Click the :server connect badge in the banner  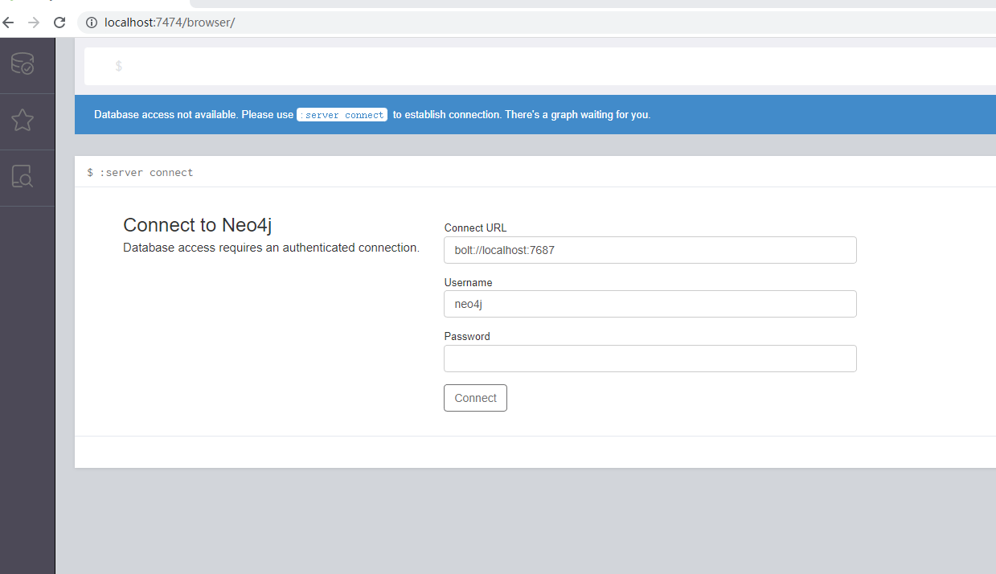point(341,114)
